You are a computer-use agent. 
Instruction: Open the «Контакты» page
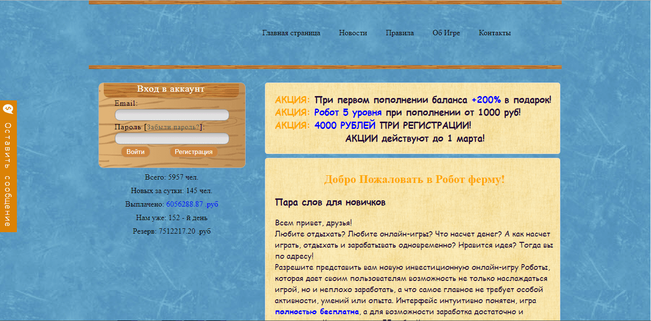tap(494, 33)
